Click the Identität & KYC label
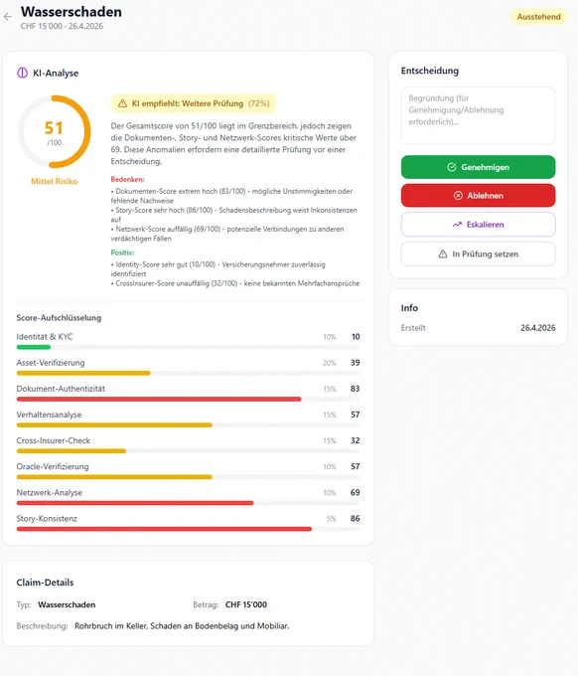 (45, 337)
